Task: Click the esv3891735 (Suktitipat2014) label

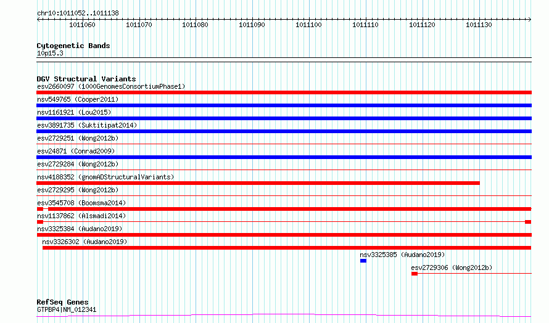Action: point(87,125)
